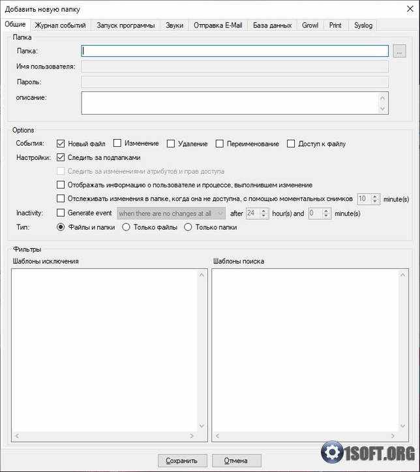Image resolution: width=420 pixels, height=472 pixels.
Task: Increase snapshot minutes spinner value 10
Action: 375,197
